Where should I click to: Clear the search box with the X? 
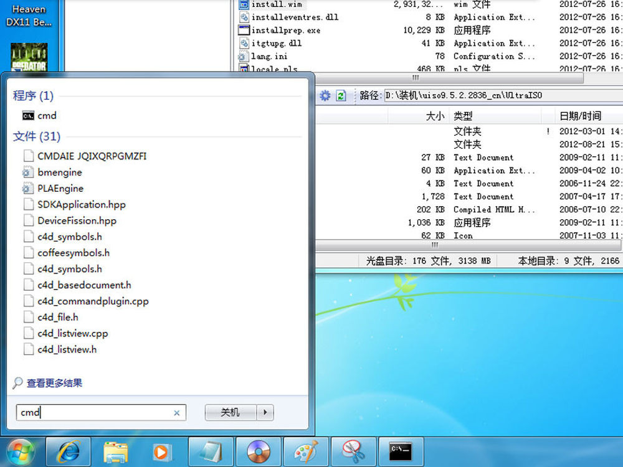point(177,413)
